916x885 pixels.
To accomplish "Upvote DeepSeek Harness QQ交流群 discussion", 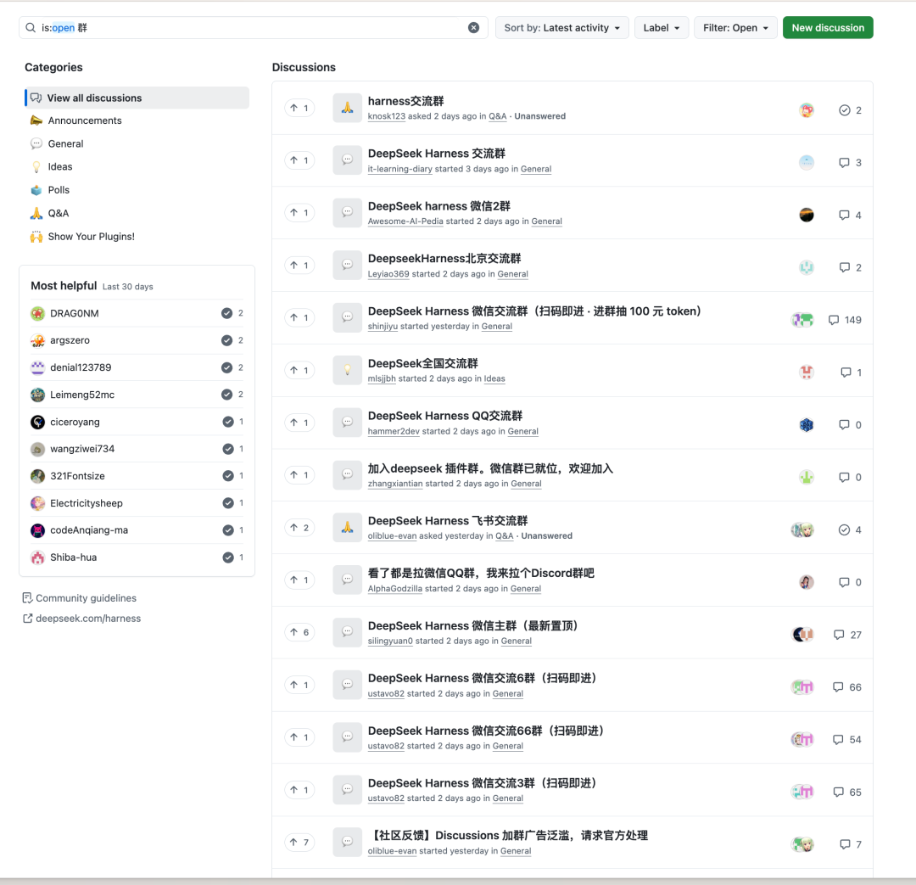I will (x=299, y=423).
